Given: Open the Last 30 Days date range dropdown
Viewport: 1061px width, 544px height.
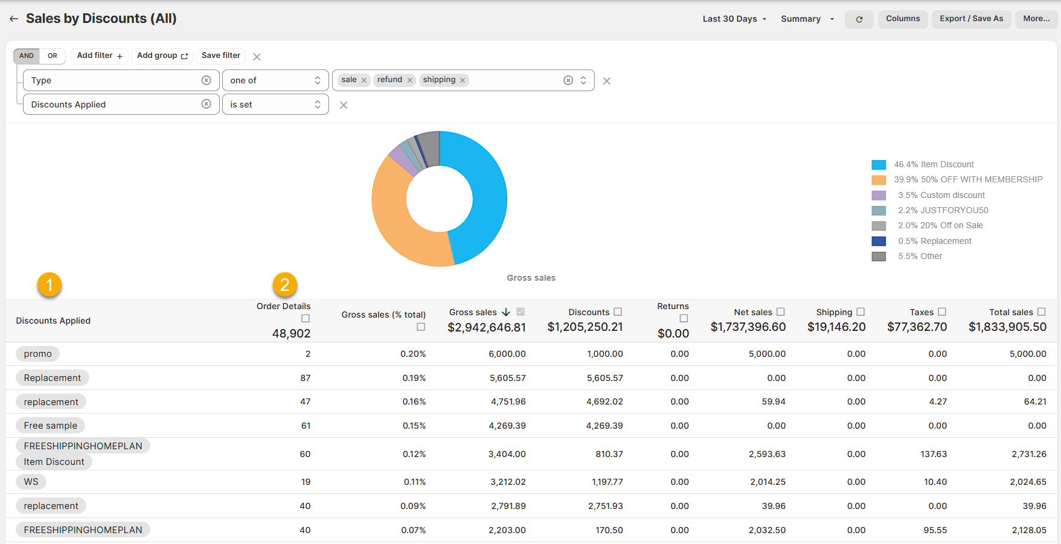Looking at the screenshot, I should [734, 19].
